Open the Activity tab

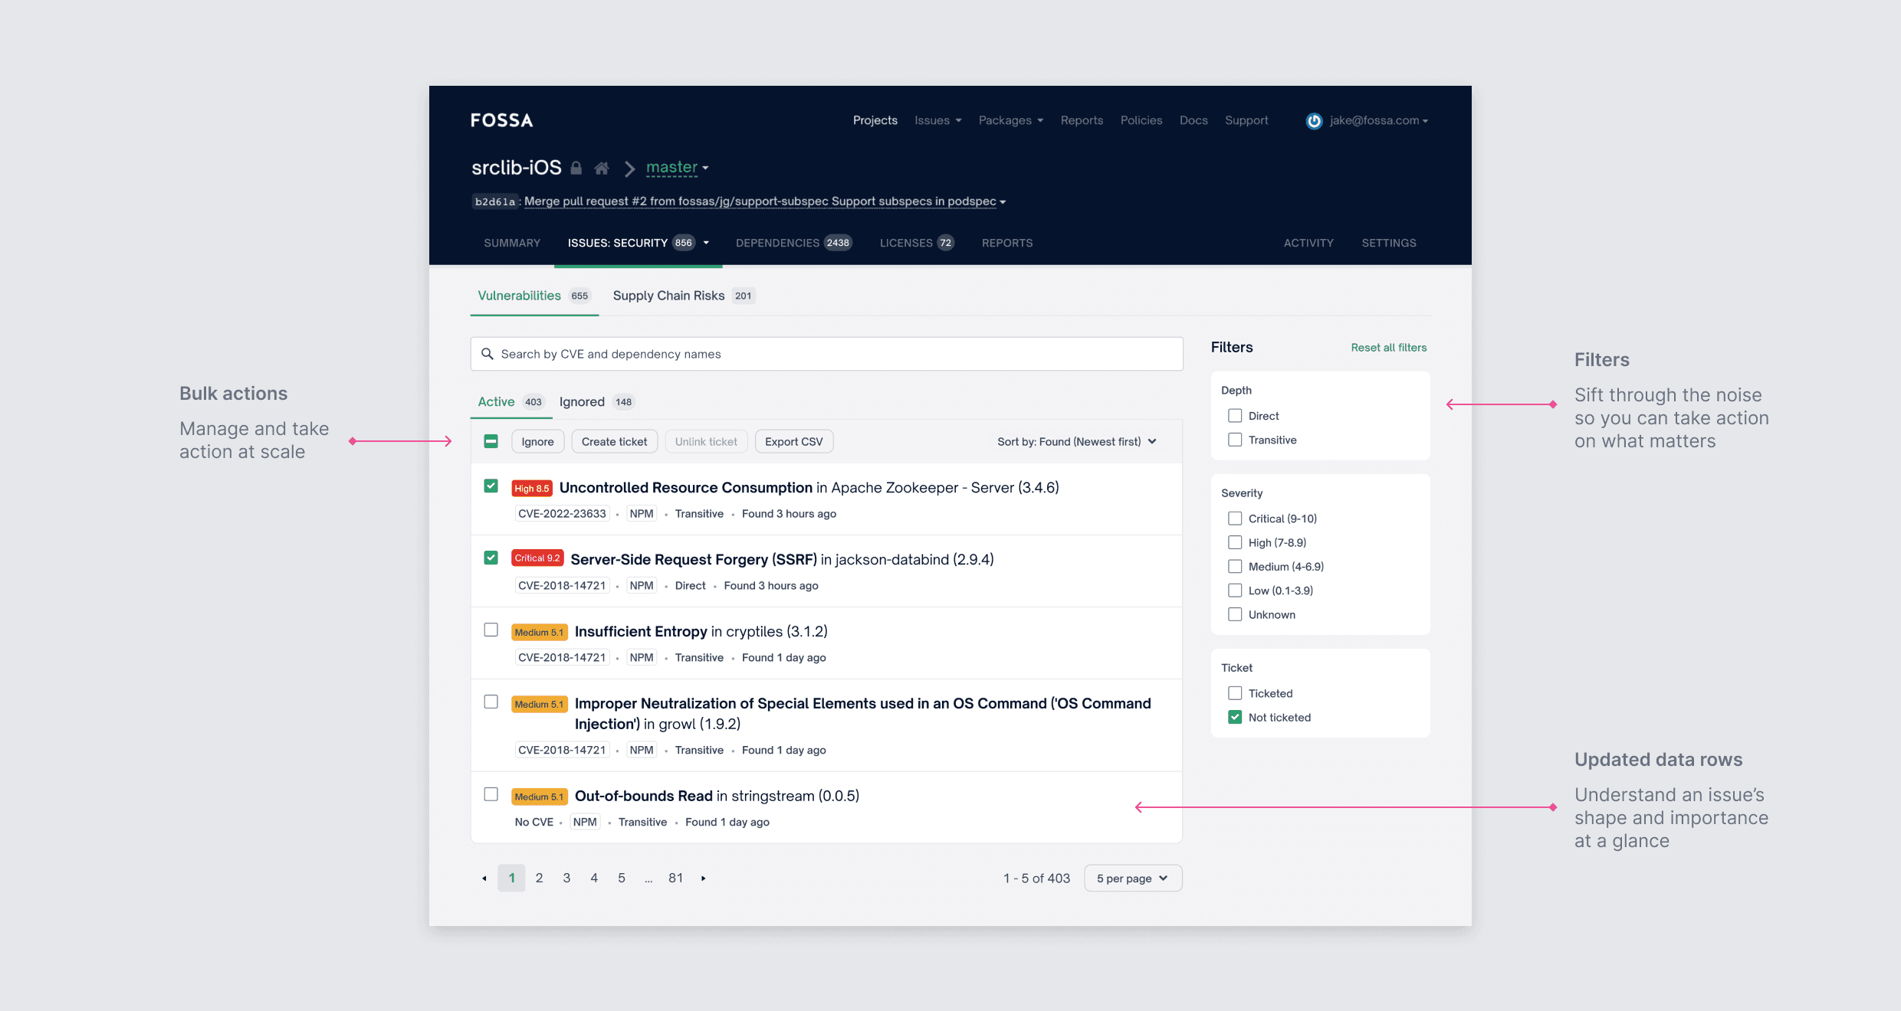pos(1308,243)
